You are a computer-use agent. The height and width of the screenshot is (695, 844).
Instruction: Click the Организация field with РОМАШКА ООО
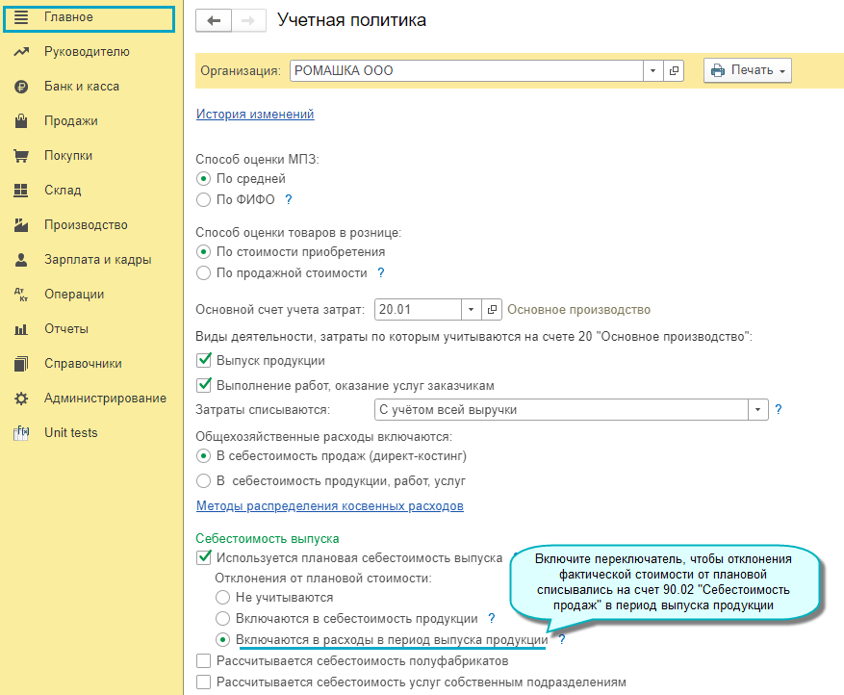tap(466, 70)
